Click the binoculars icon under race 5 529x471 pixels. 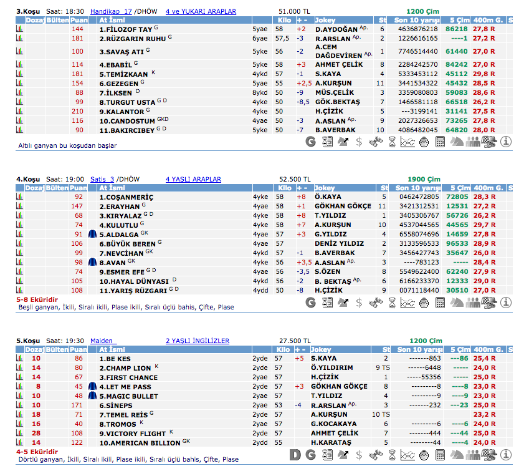click(x=376, y=455)
